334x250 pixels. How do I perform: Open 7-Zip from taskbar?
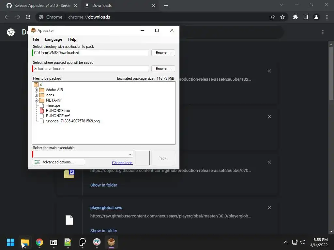[x=54, y=242]
